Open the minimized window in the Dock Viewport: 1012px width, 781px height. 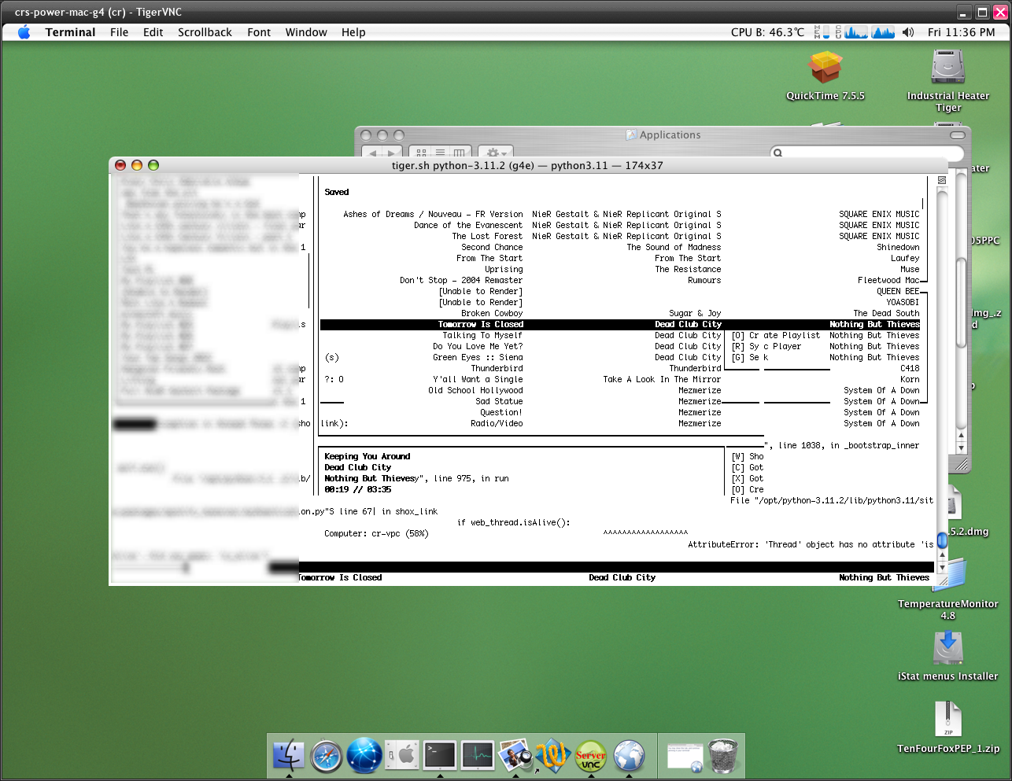[685, 757]
